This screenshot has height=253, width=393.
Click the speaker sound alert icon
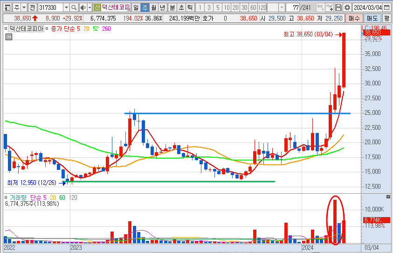83,8
